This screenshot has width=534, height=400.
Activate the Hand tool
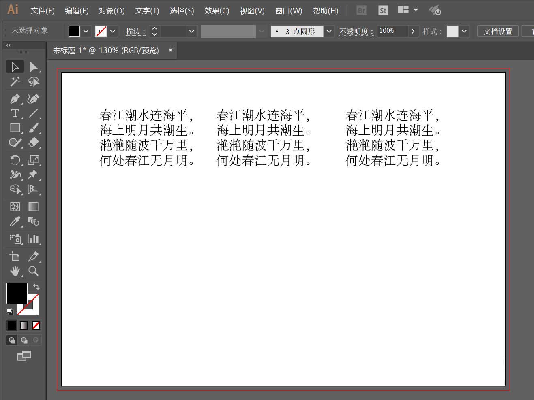(15, 271)
